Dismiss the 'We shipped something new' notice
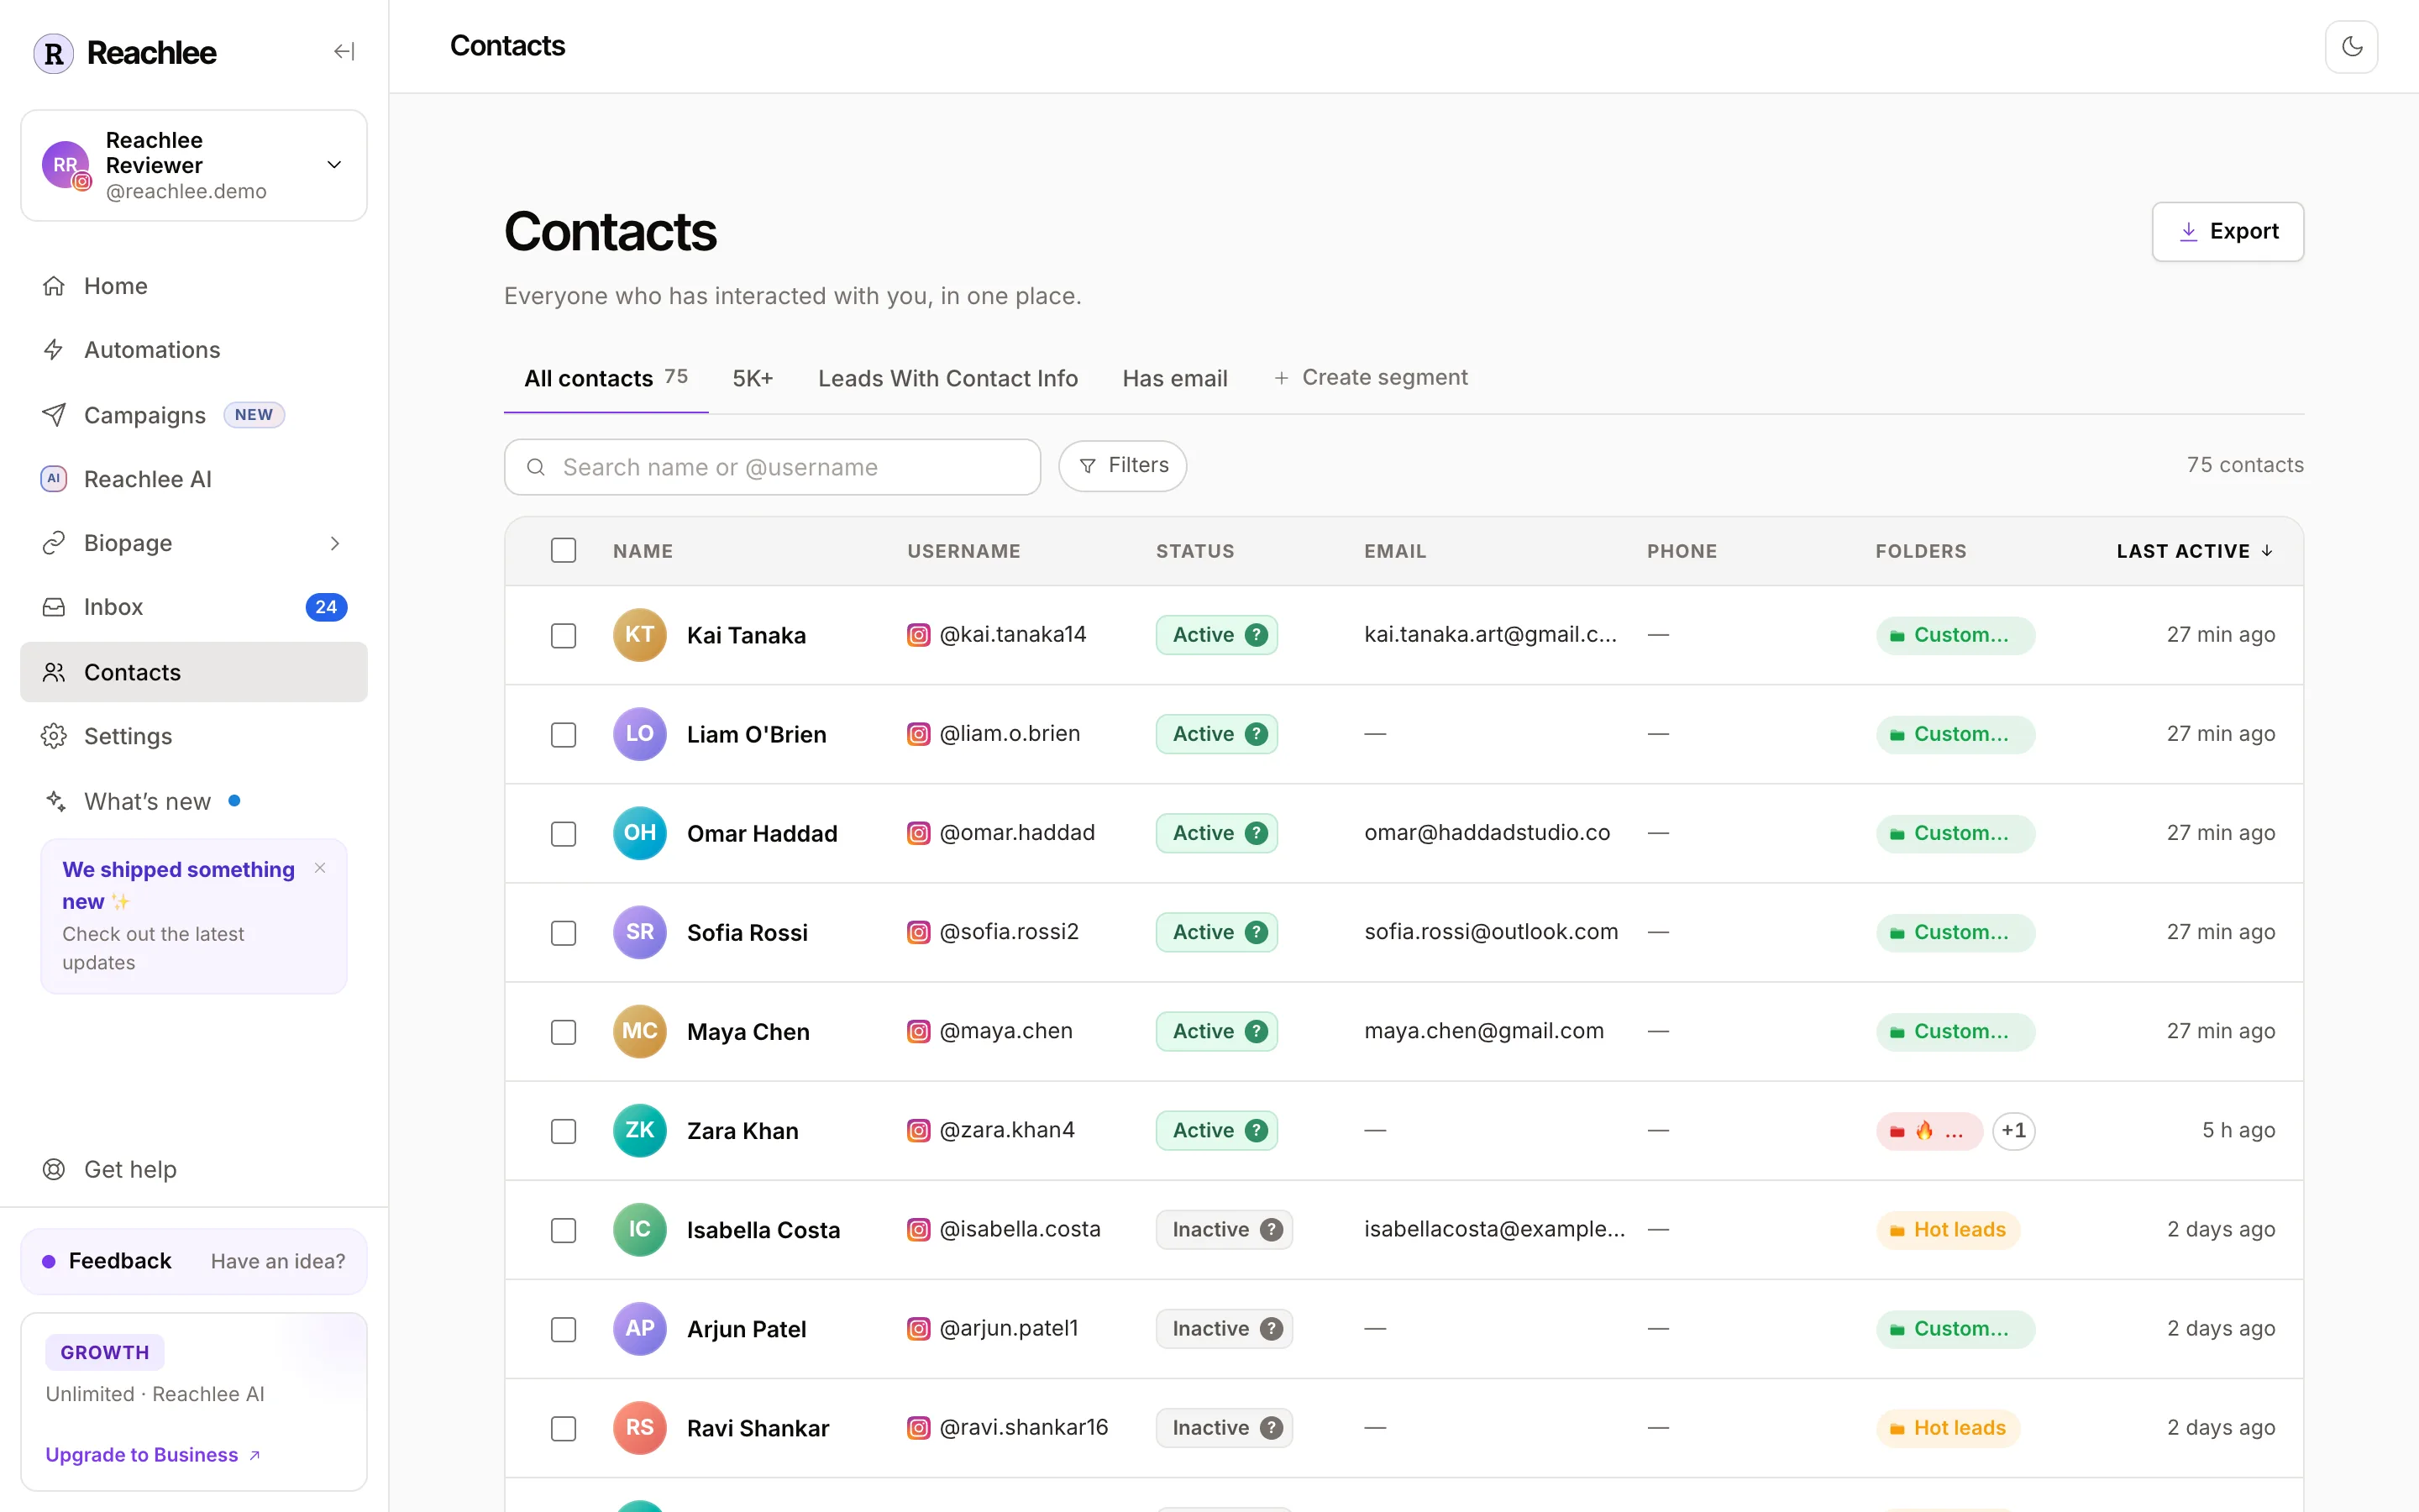Viewport: 2419px width, 1512px height. pyautogui.click(x=320, y=868)
